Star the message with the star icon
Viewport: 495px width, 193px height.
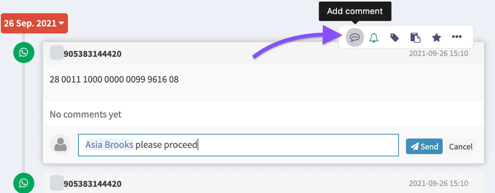436,37
